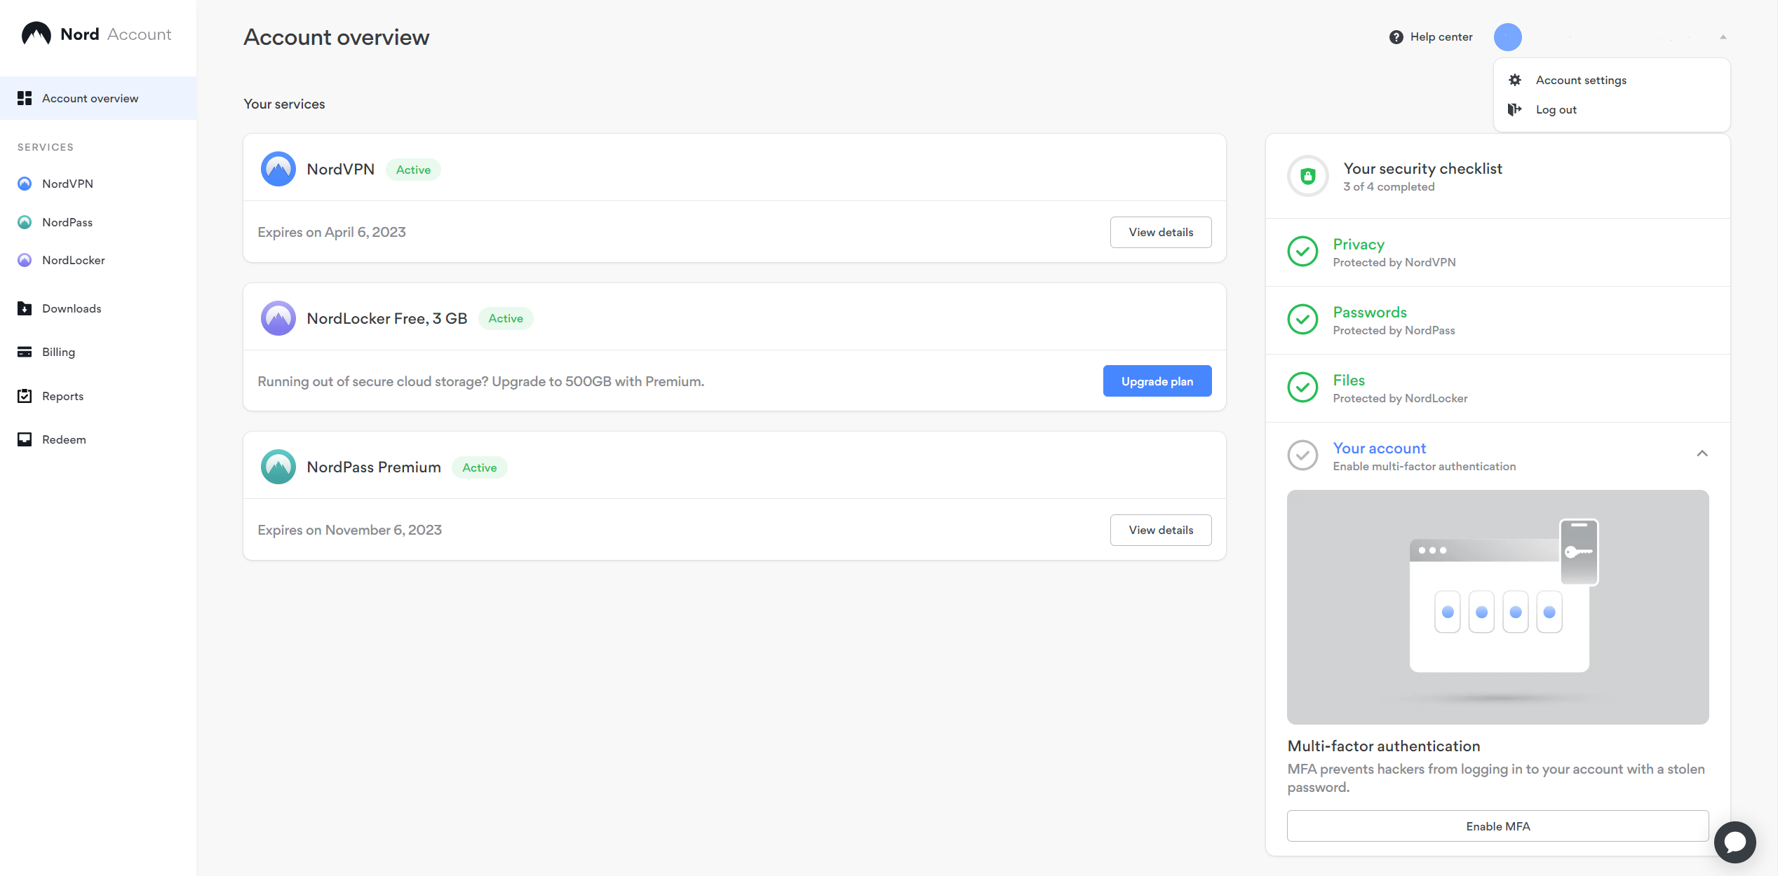Click the Nord logo icon
The width and height of the screenshot is (1778, 876).
click(x=36, y=34)
